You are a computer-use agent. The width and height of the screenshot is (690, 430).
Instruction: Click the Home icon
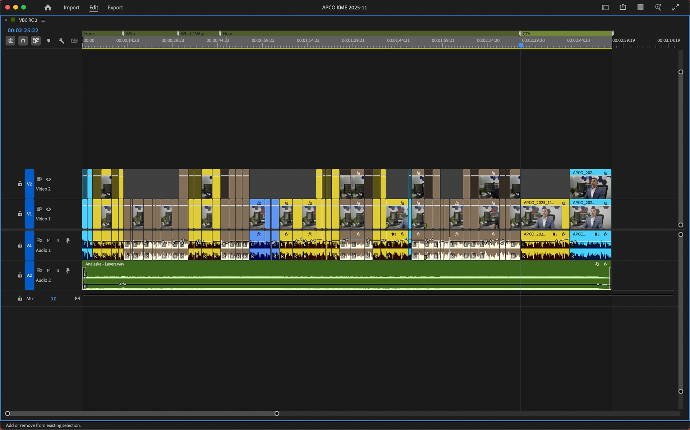pyautogui.click(x=48, y=8)
